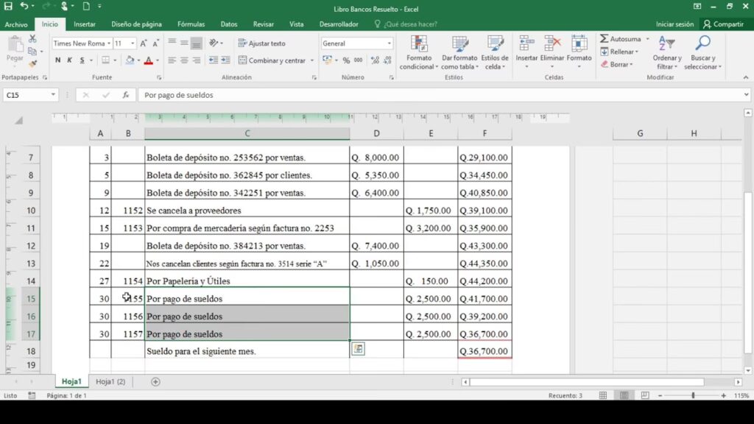Click Iniciar sesión link

(674, 24)
